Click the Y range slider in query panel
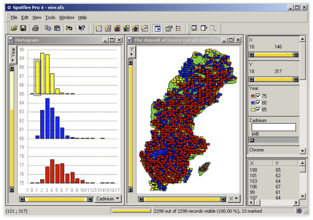The image size is (313, 220). (x=274, y=80)
